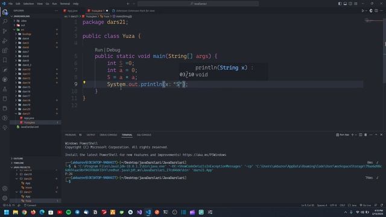Click VS Code icon in taskbar

tap(148, 212)
